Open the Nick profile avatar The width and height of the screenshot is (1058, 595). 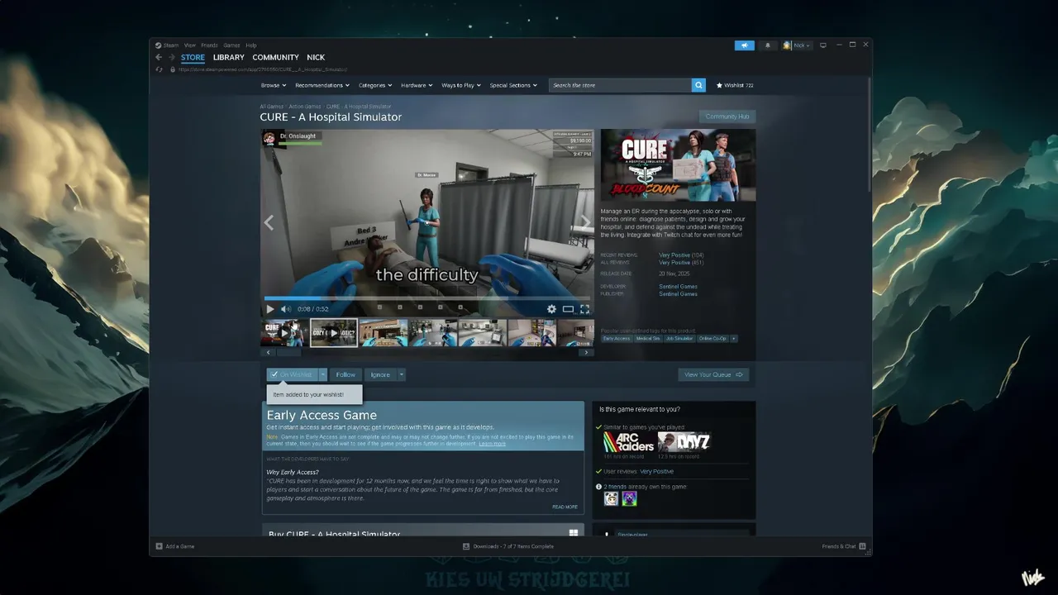click(787, 45)
